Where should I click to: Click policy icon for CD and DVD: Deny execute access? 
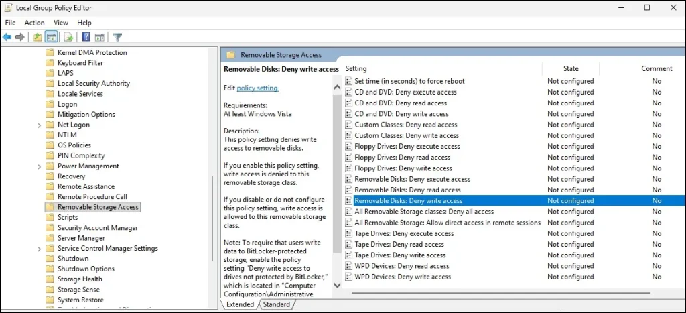coord(348,92)
